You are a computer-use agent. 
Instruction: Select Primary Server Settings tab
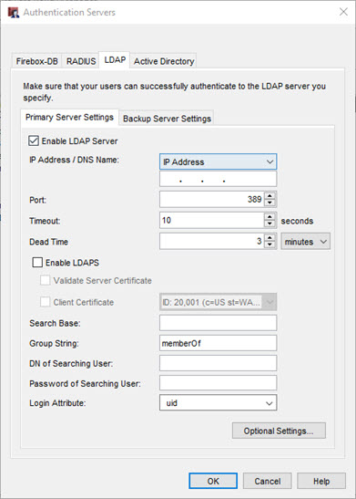coord(69,117)
